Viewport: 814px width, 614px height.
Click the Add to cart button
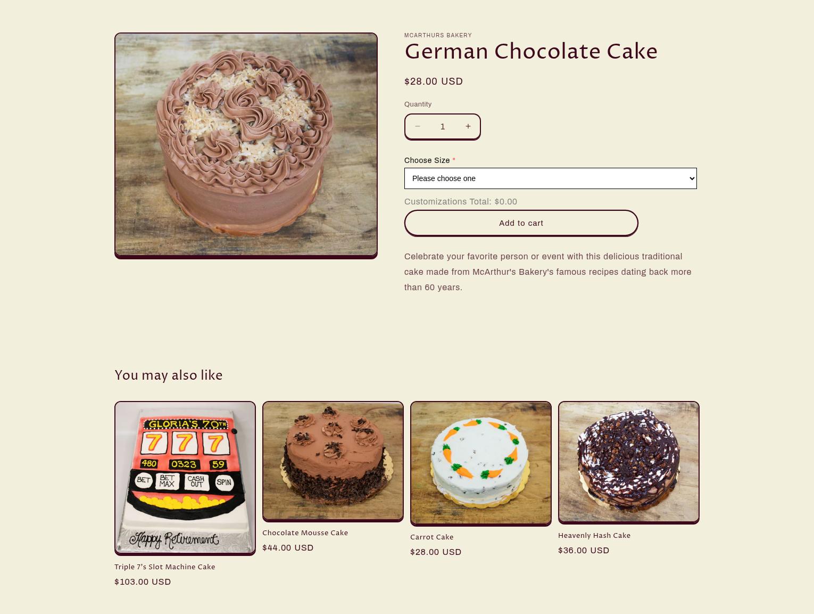[x=521, y=223]
